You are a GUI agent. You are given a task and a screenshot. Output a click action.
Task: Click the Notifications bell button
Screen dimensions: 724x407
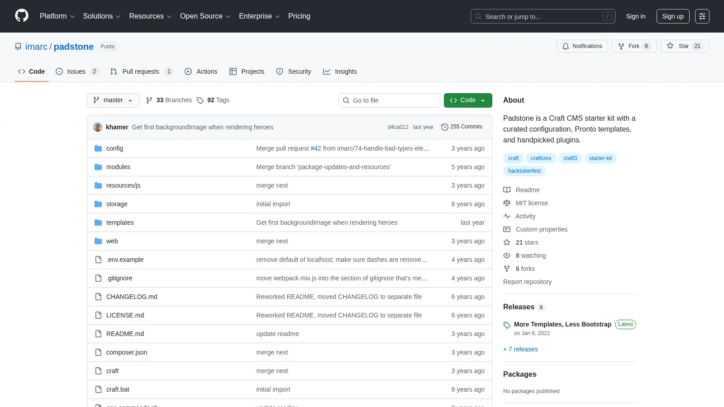coord(582,46)
